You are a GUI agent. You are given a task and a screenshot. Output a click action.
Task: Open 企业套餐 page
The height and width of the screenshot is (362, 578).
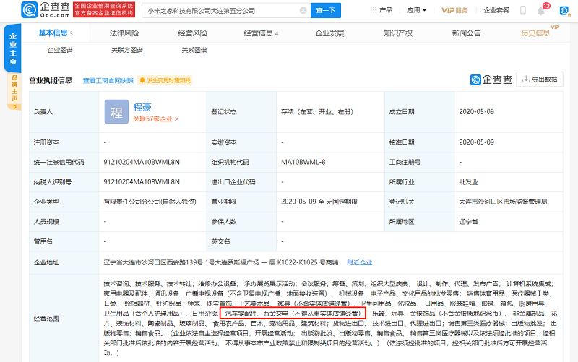pos(496,10)
